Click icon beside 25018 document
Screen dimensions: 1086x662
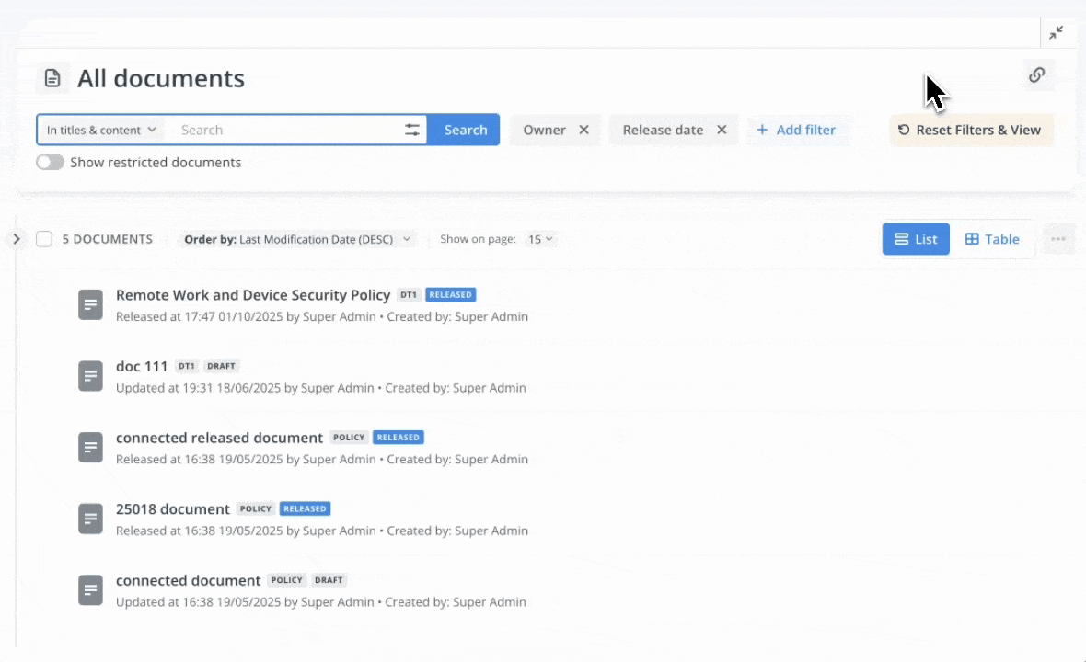click(x=90, y=519)
